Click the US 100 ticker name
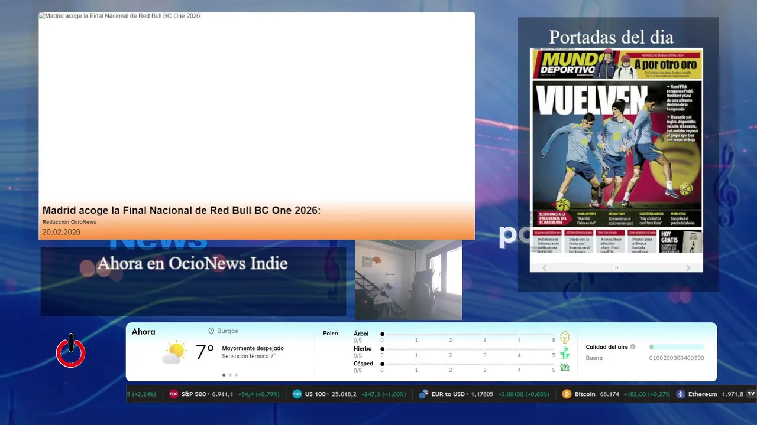This screenshot has width=757, height=425. [315, 394]
